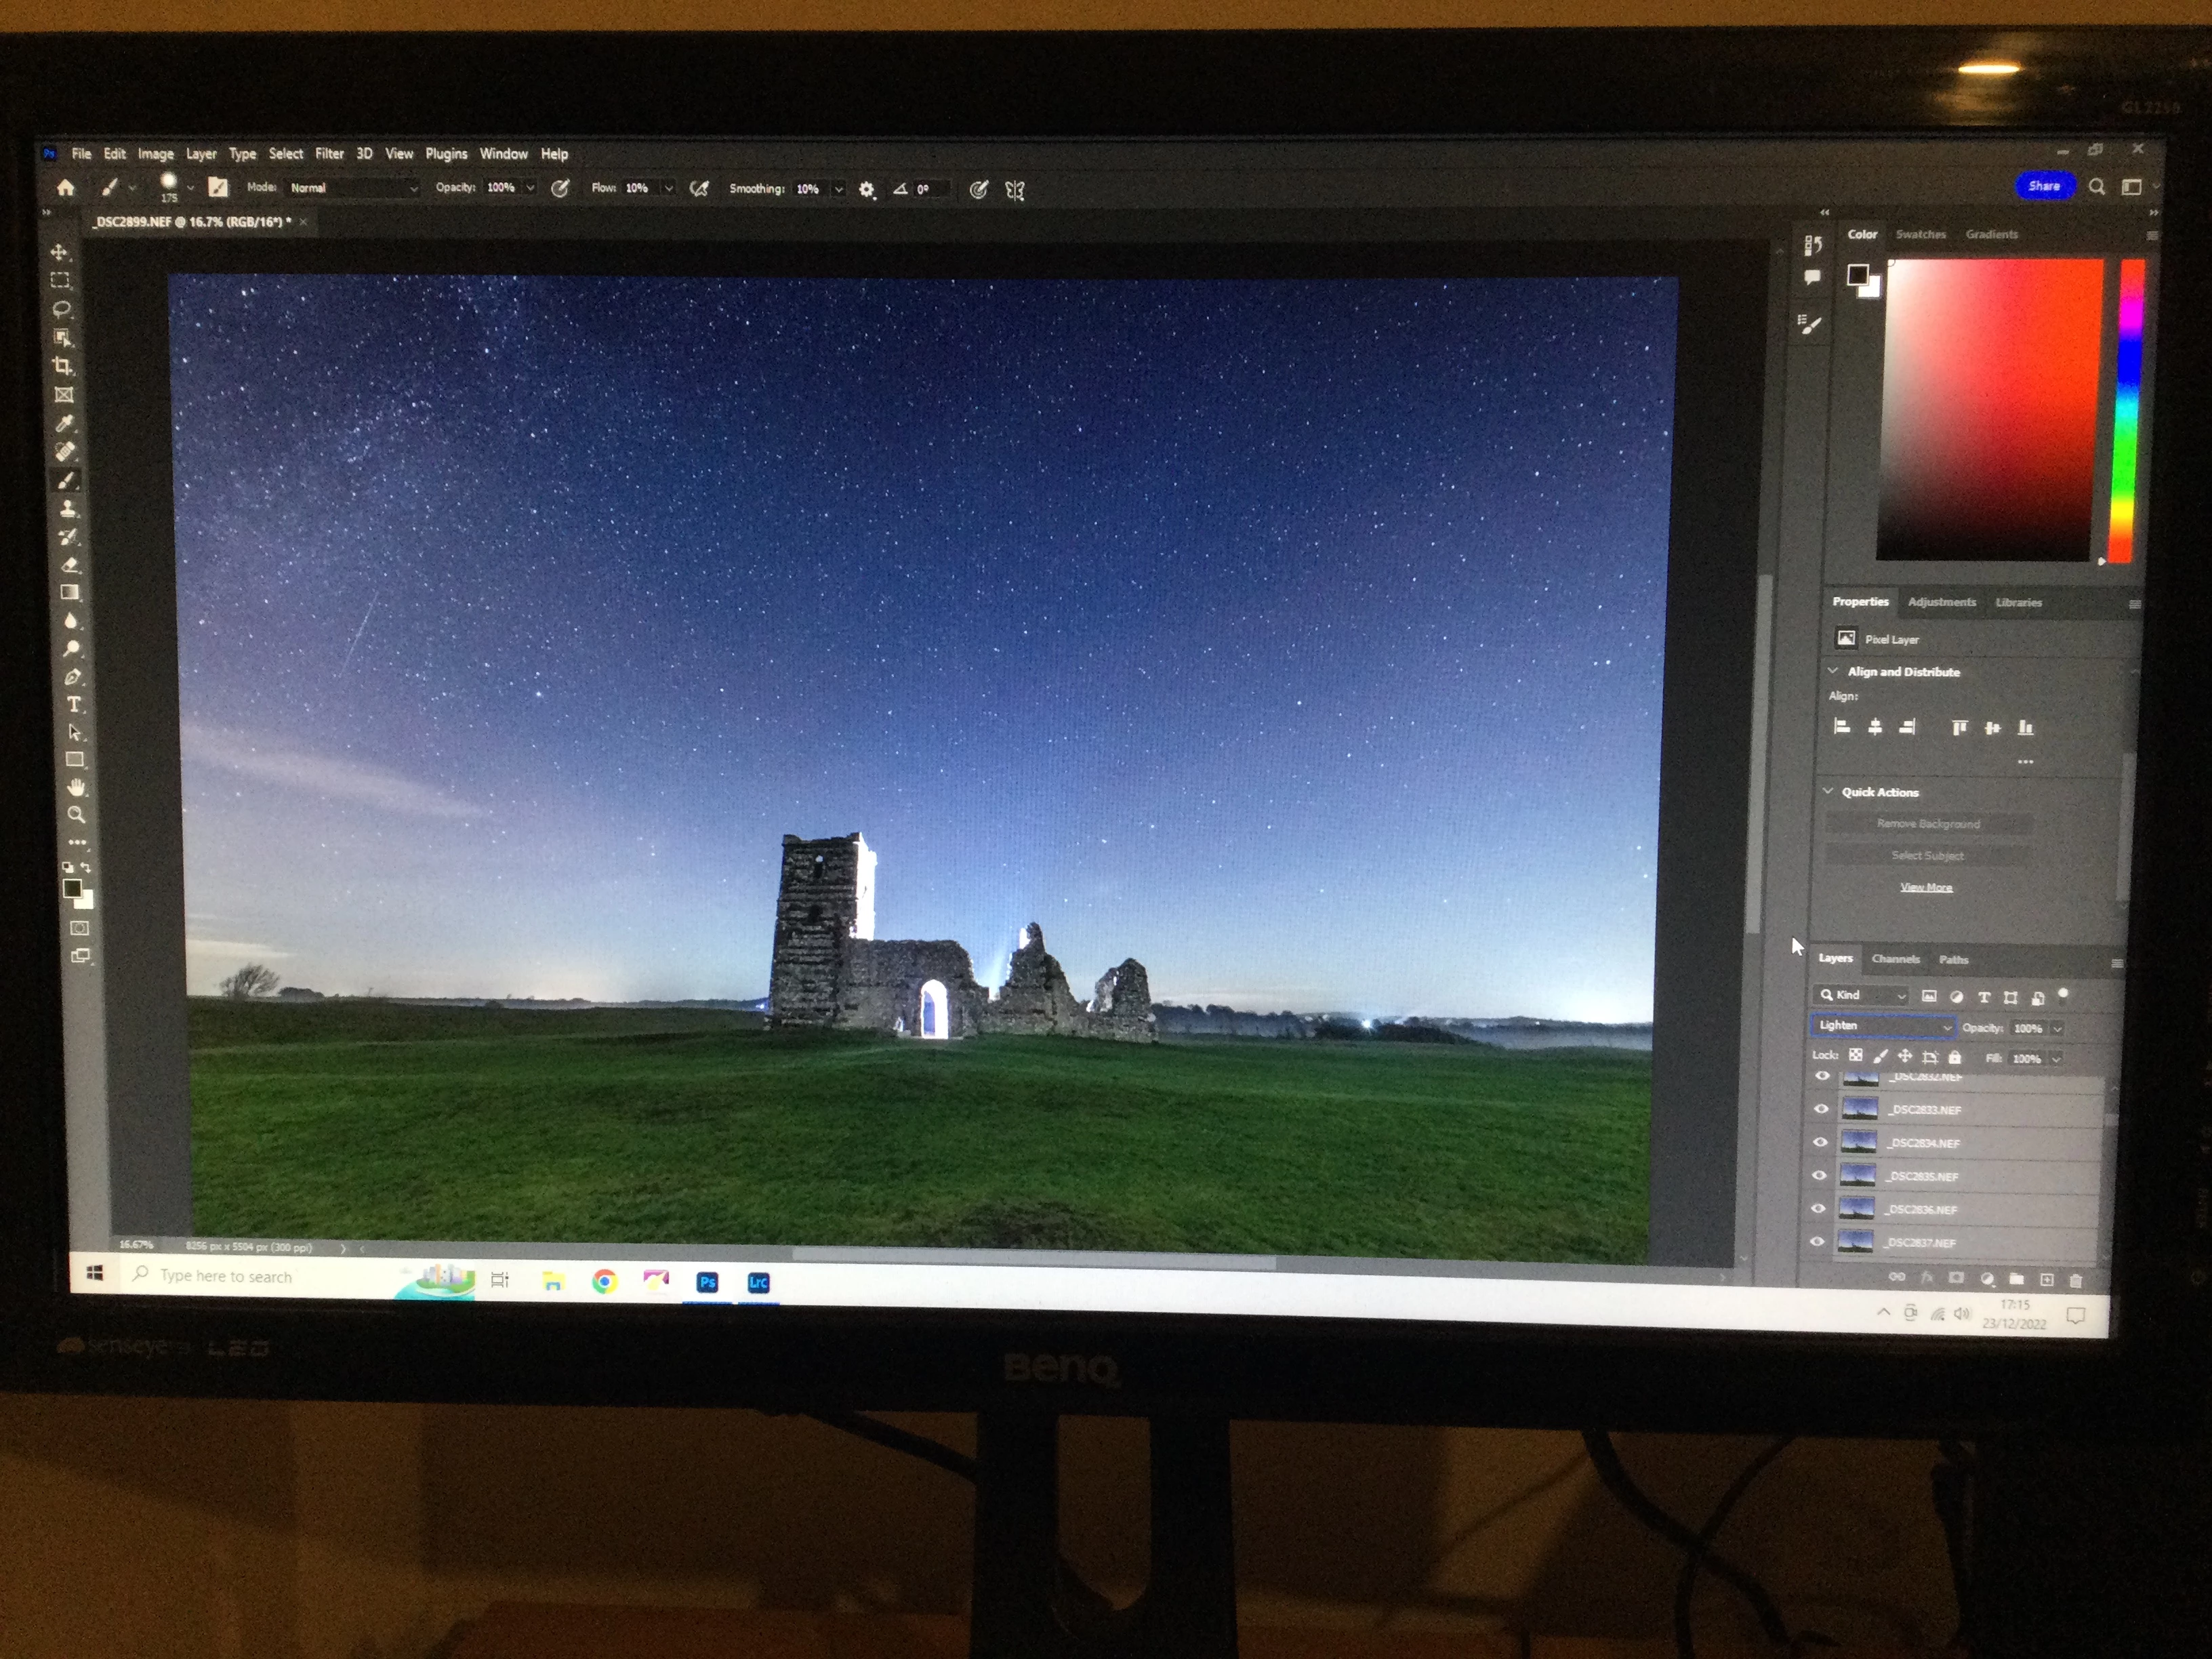2212x1659 pixels.
Task: Select the Horizontal Type tool
Action: [x=74, y=704]
